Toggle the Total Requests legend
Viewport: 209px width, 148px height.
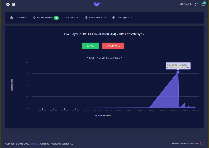tap(105, 115)
